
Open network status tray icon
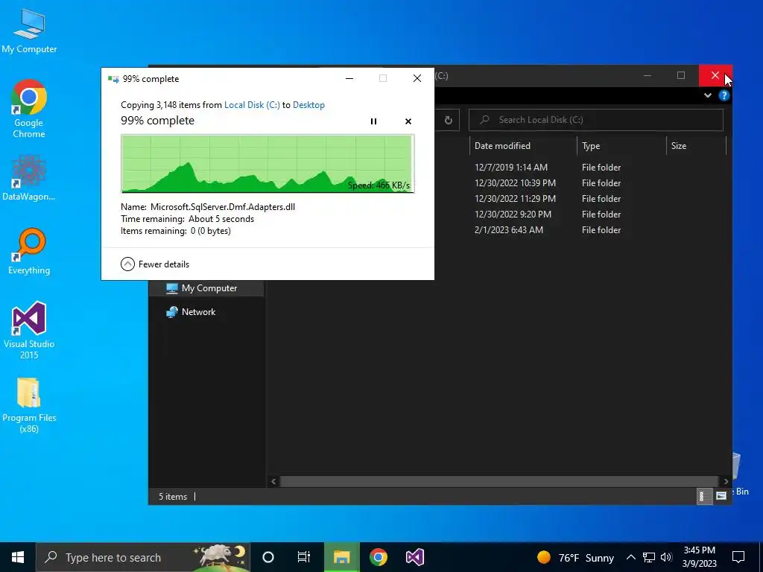point(649,557)
